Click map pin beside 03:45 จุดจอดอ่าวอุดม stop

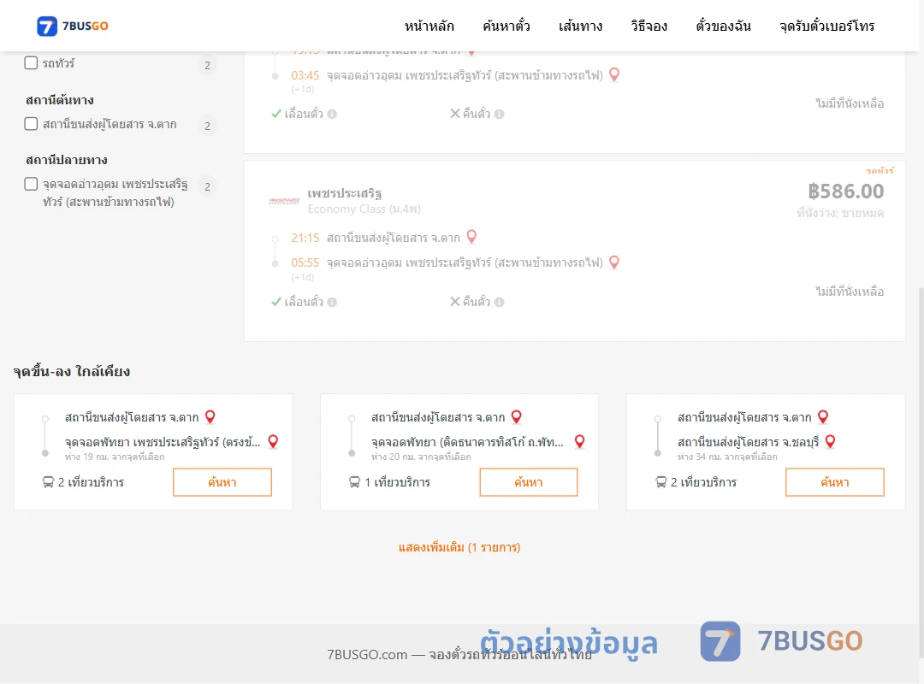click(614, 75)
